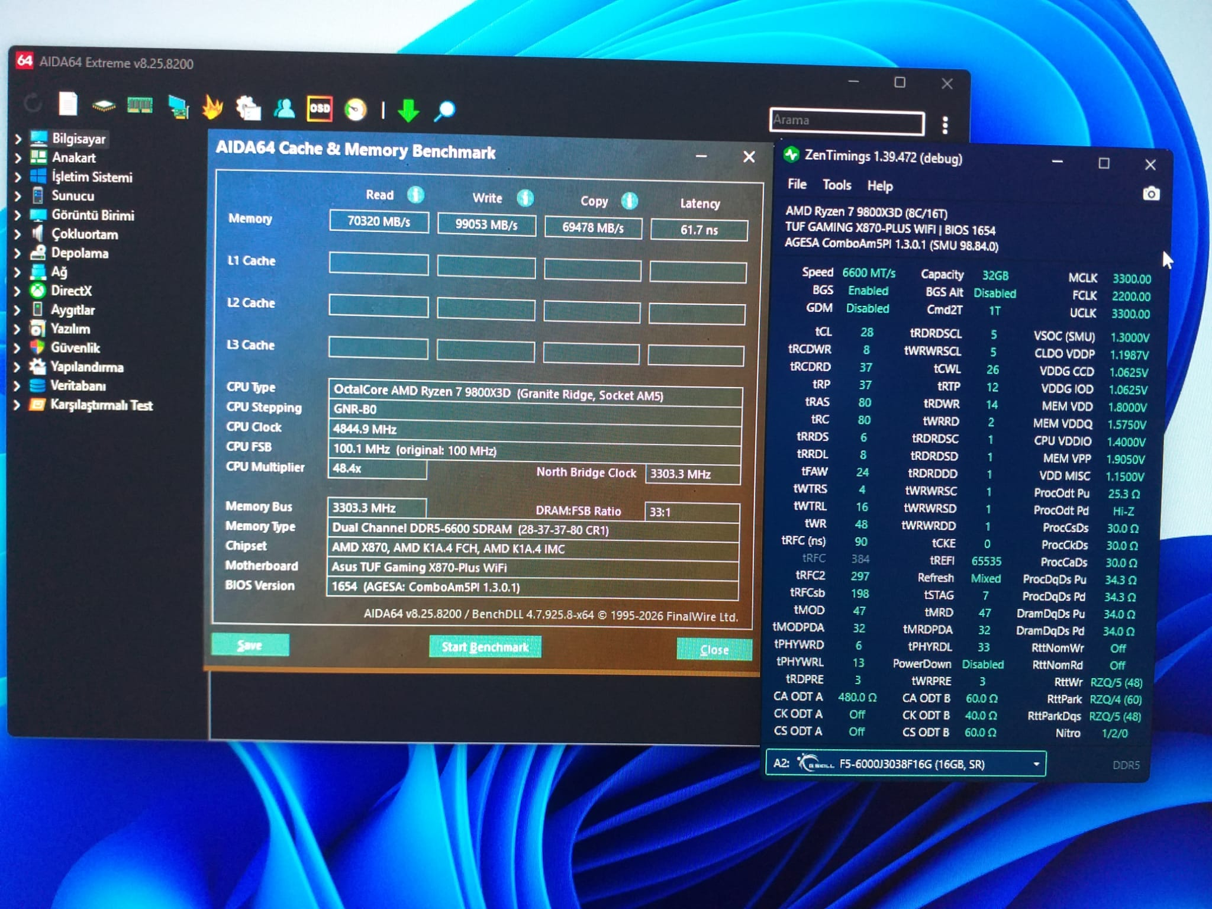Click the toolbar icon right of the flame
Image resolution: width=1212 pixels, height=909 pixels.
(249, 108)
